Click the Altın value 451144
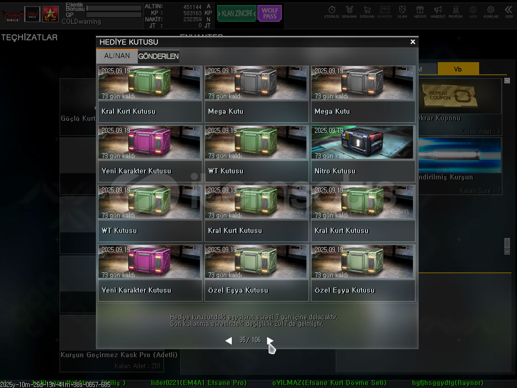Viewport: 517px width, 388px height. coord(192,7)
